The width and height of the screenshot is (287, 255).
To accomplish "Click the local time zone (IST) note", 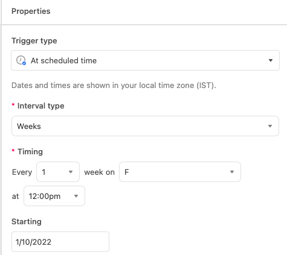I will click(x=114, y=86).
